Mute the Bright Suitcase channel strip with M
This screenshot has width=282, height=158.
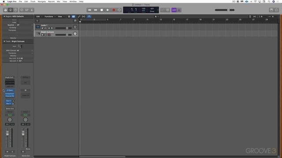7,152
